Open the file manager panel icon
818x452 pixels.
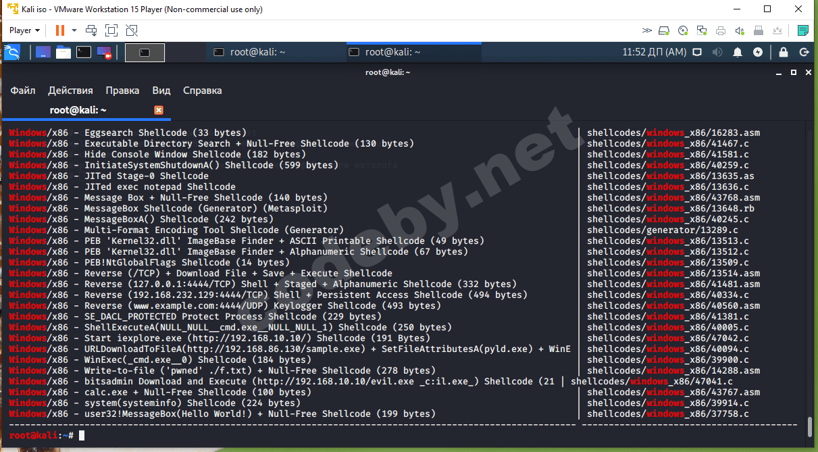tap(63, 52)
